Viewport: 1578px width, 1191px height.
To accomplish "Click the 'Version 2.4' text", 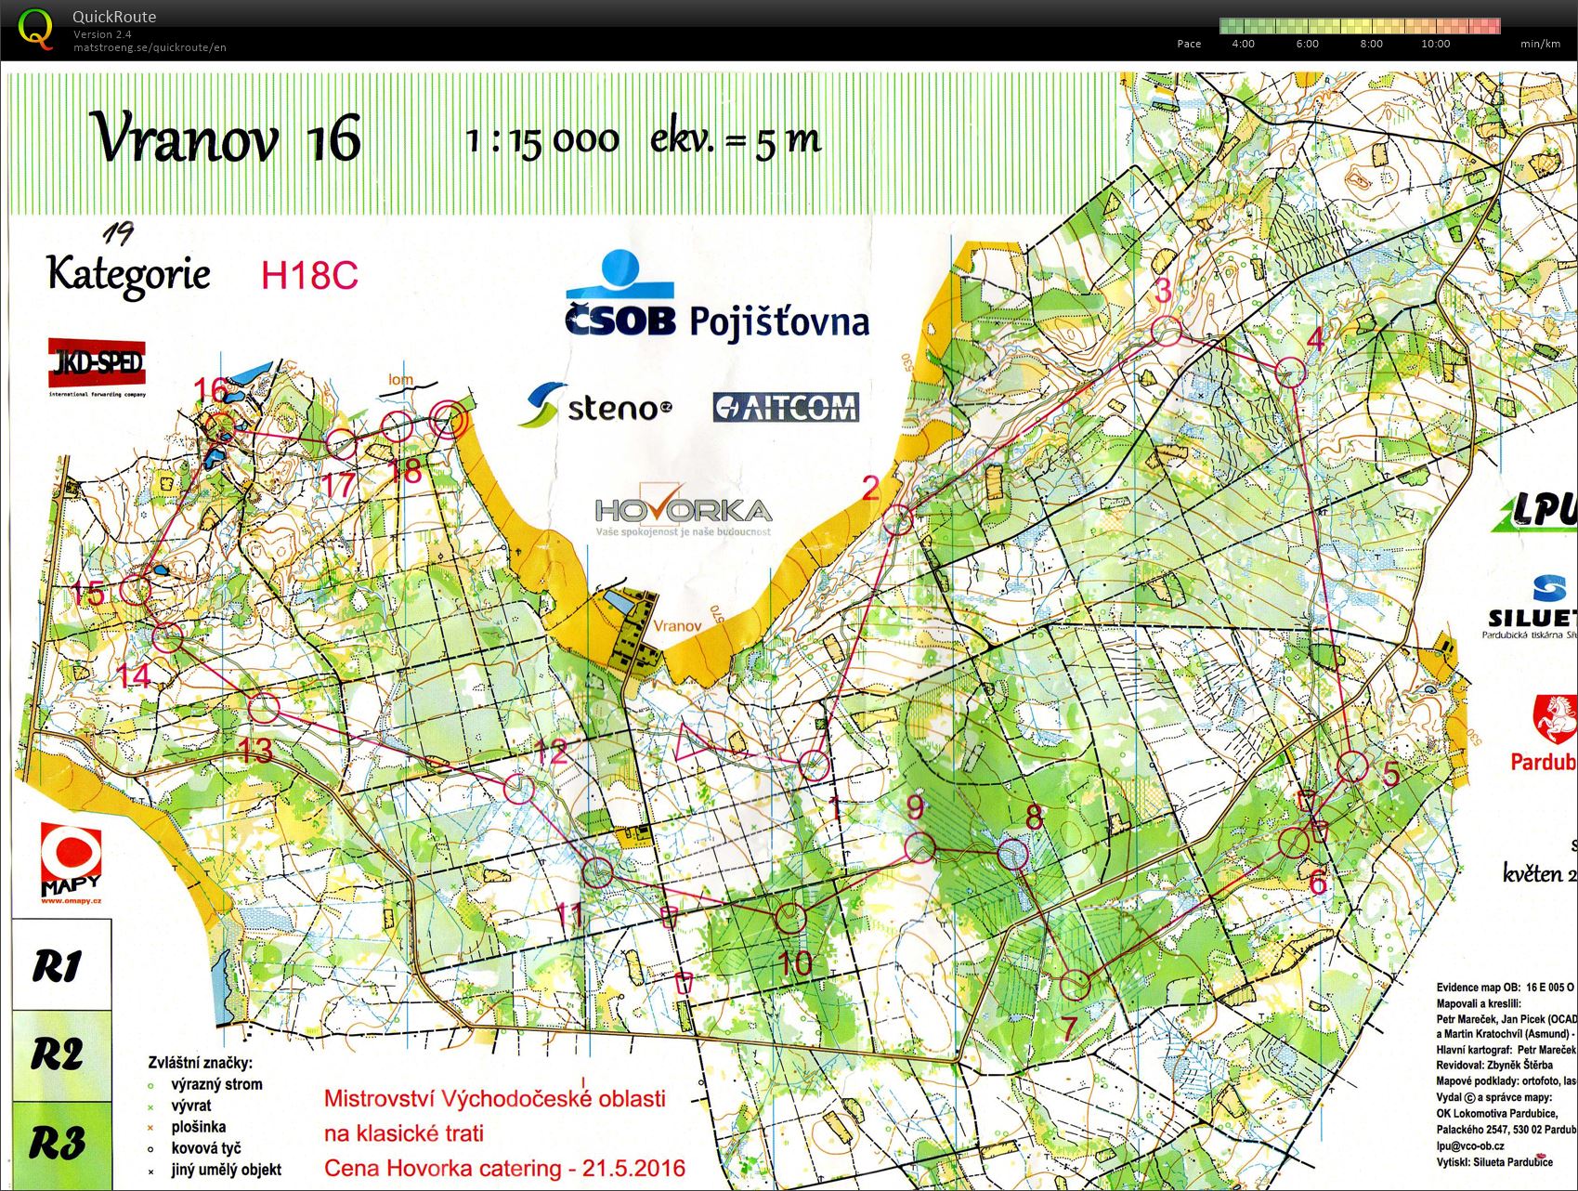I will point(102,34).
